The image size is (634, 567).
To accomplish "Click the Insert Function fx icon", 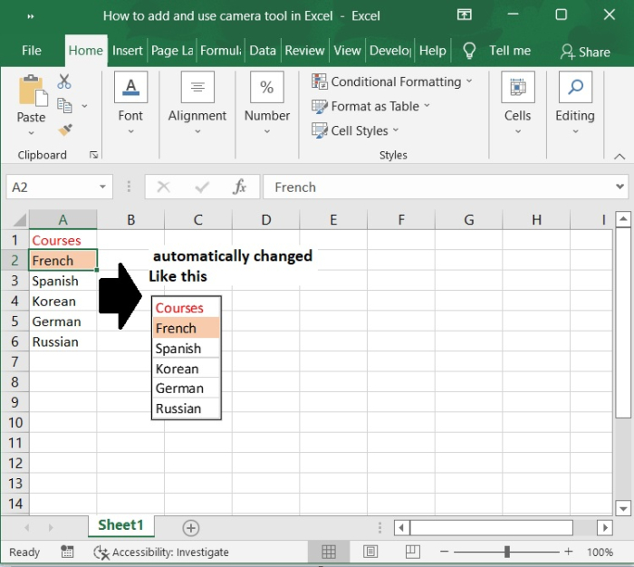I will point(240,187).
